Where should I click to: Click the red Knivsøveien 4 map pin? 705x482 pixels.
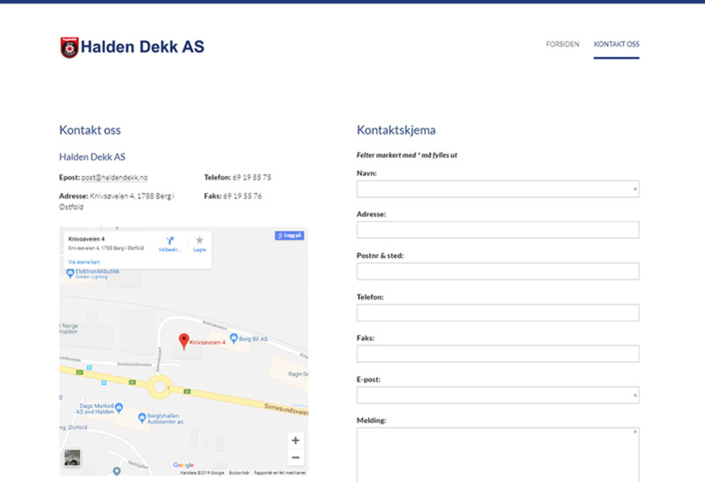click(x=184, y=340)
